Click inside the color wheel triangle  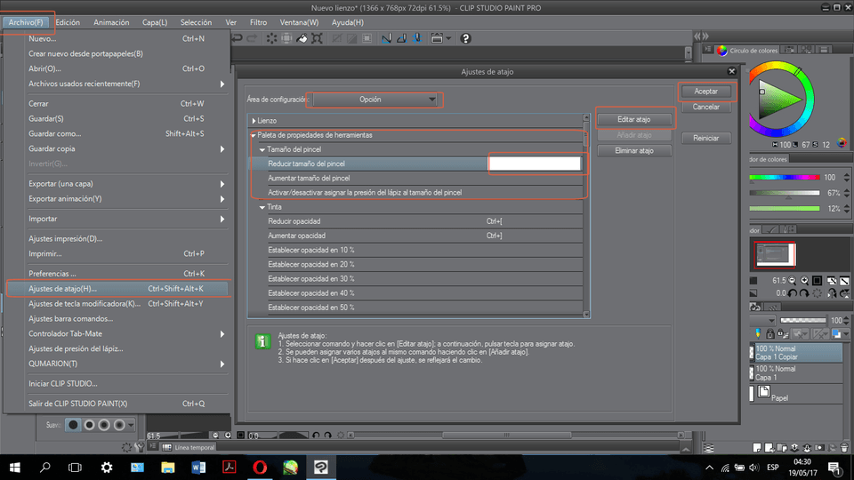click(x=775, y=99)
